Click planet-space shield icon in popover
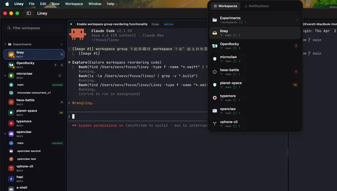Image resolution: width=337 pixels, height=191 pixels. 215,85
